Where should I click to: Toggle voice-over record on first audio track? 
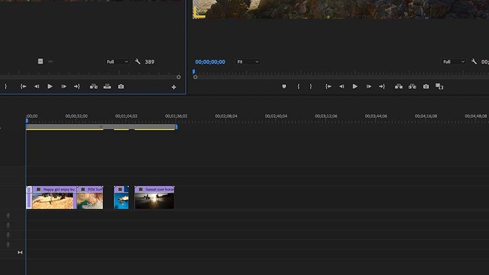[8, 215]
